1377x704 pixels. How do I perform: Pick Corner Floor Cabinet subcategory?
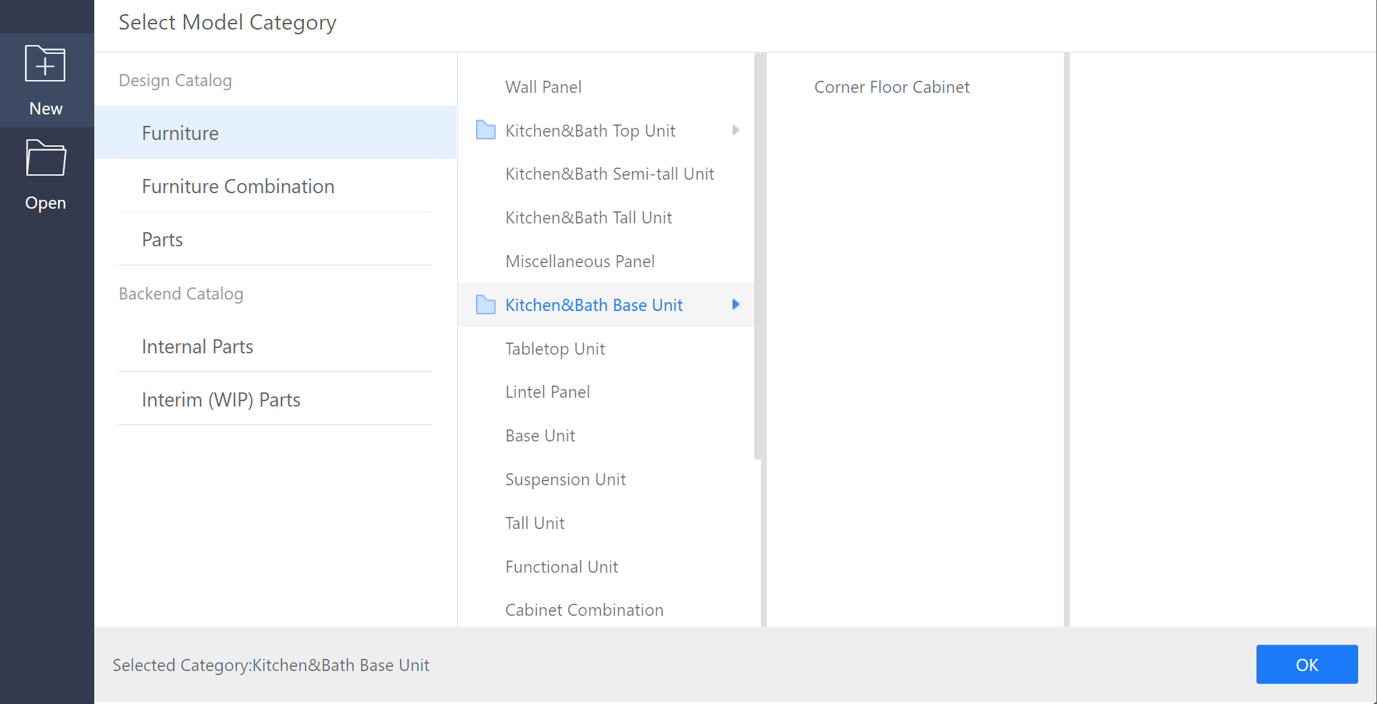[892, 87]
